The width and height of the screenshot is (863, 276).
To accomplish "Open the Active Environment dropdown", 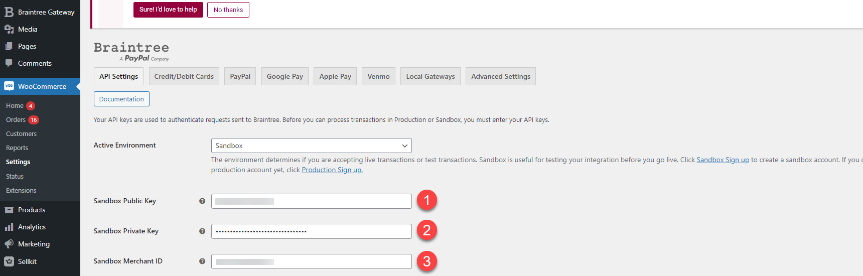I will [x=312, y=146].
